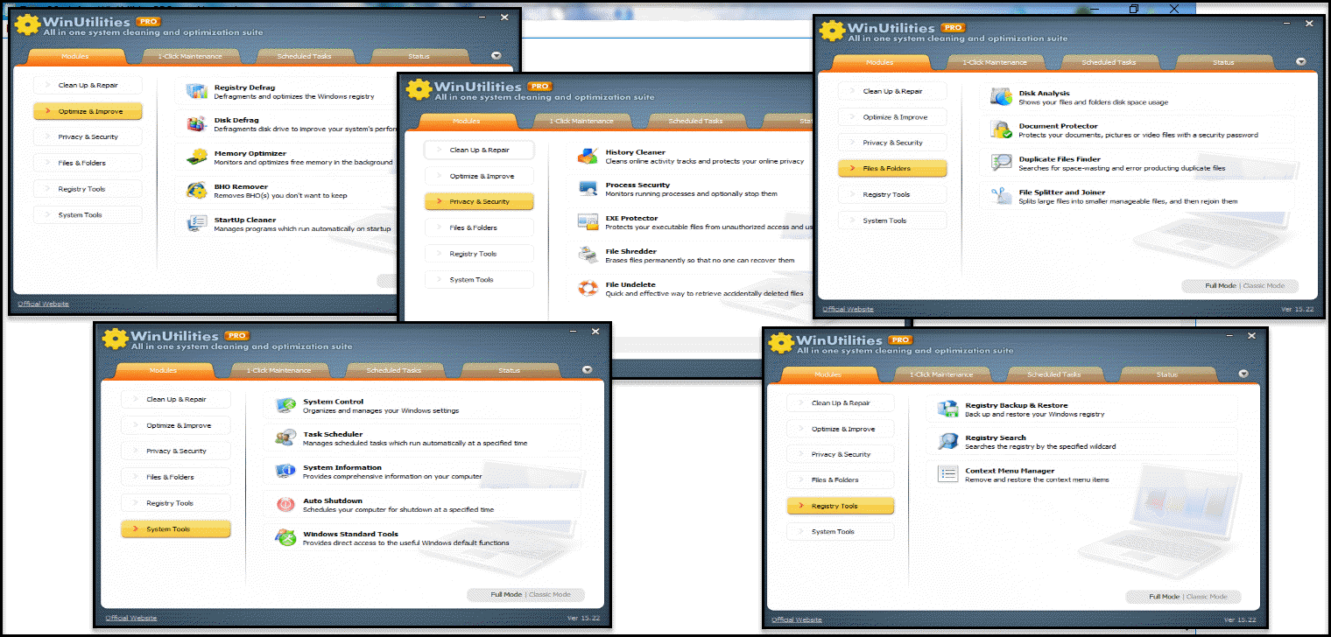
Task: Select Optimize & Improve in Registry Tools window
Action: pos(841,429)
